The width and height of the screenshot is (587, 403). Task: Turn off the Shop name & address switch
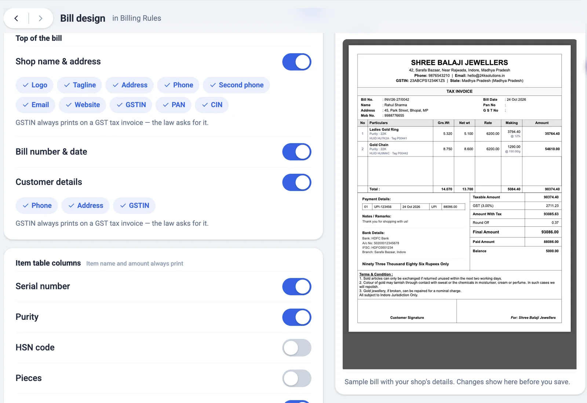pyautogui.click(x=297, y=62)
